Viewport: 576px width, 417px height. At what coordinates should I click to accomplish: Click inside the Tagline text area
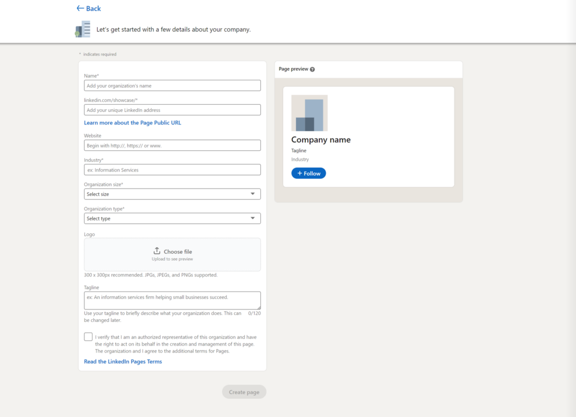pyautogui.click(x=172, y=300)
